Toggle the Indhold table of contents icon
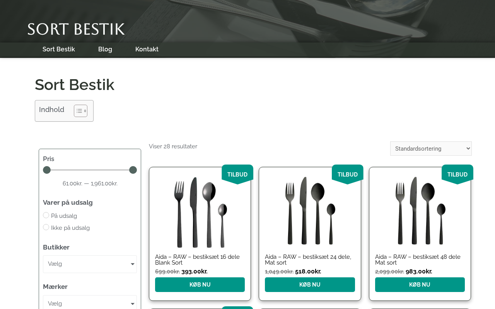This screenshot has height=309, width=495. [80, 111]
